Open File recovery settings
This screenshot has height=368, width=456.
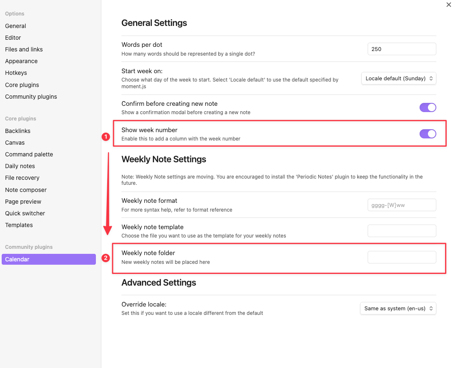pos(22,178)
